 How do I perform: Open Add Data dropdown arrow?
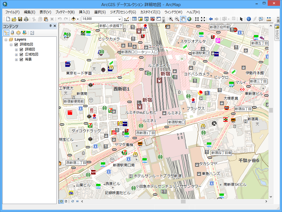pos(78,19)
